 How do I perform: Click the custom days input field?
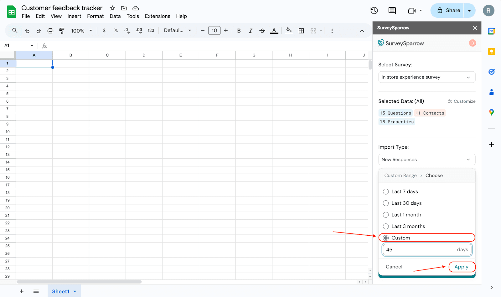click(x=420, y=250)
